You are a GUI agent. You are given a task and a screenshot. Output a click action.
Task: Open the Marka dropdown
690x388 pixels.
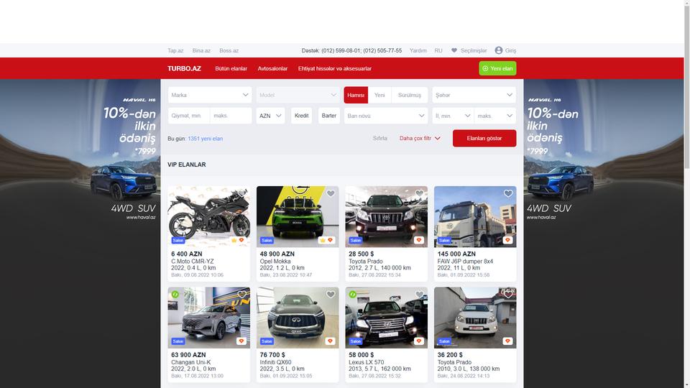tap(209, 95)
